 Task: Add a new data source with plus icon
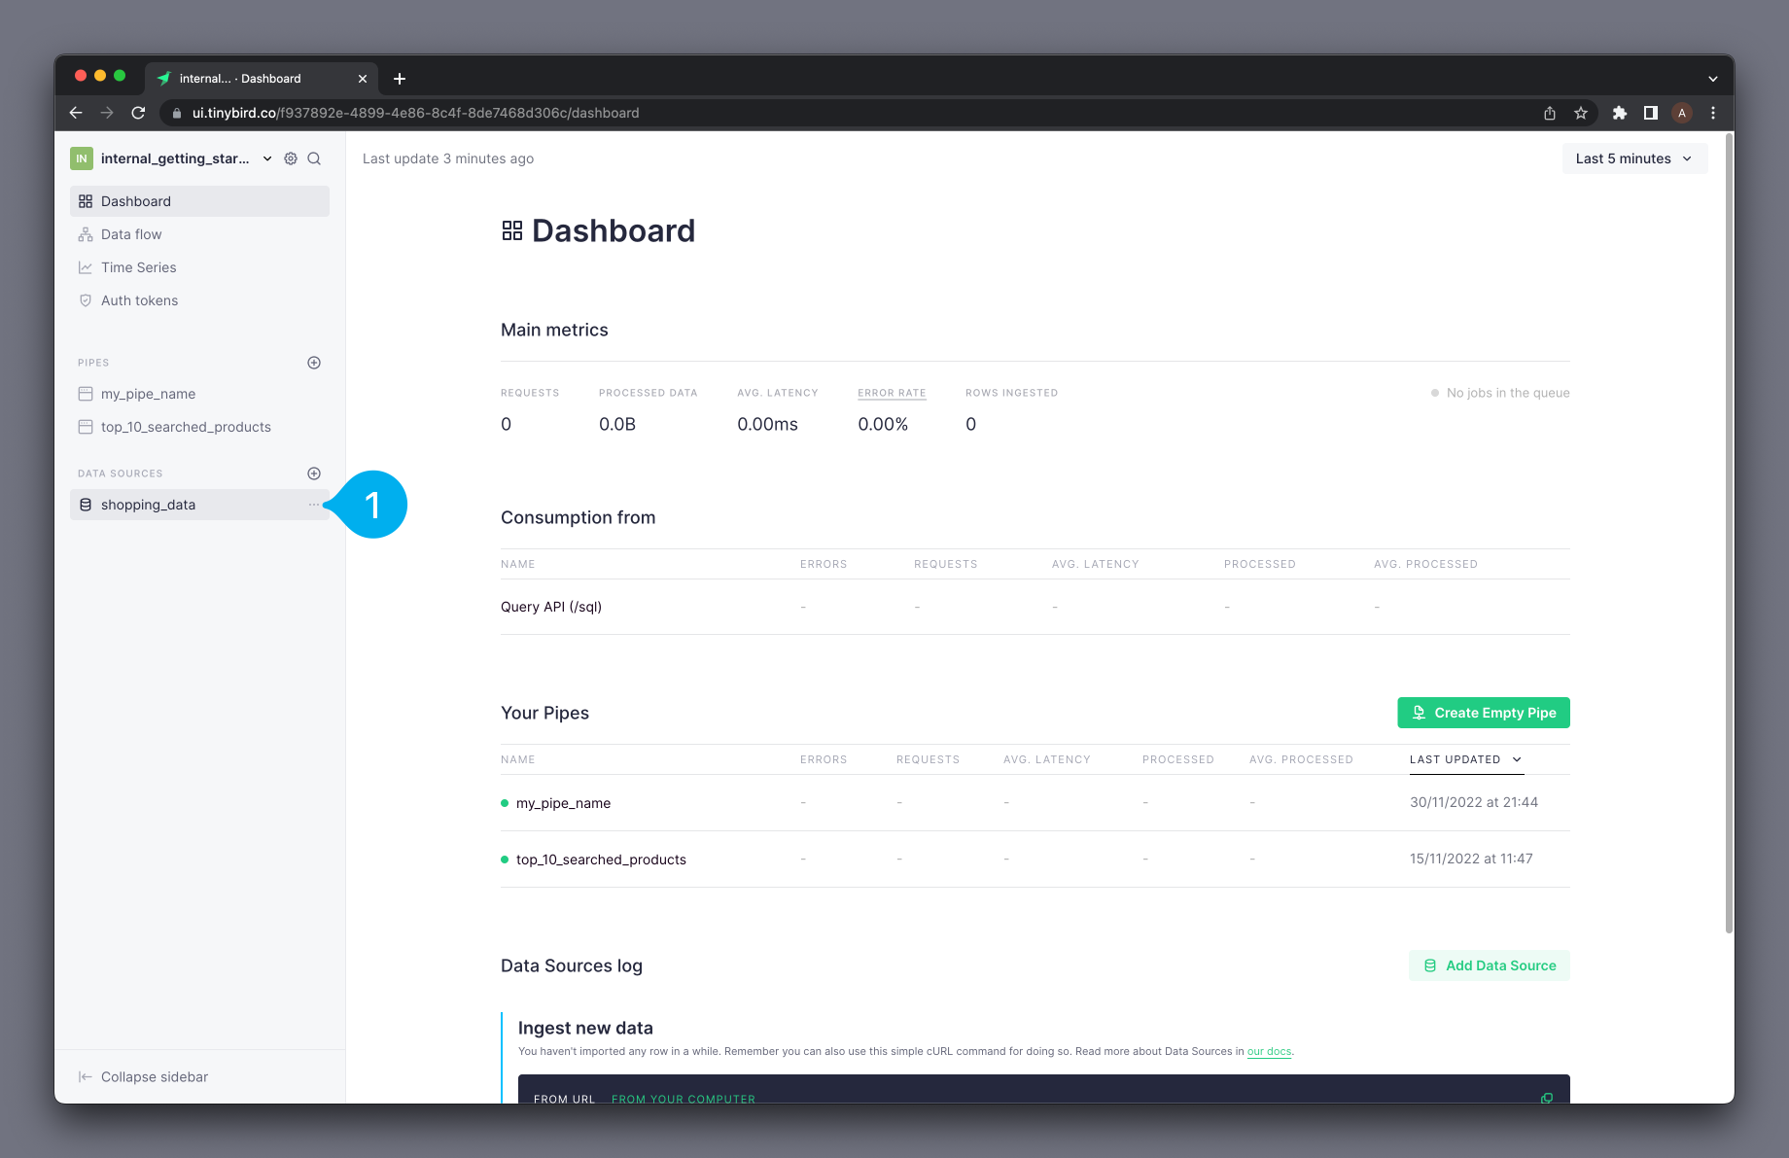(x=314, y=474)
